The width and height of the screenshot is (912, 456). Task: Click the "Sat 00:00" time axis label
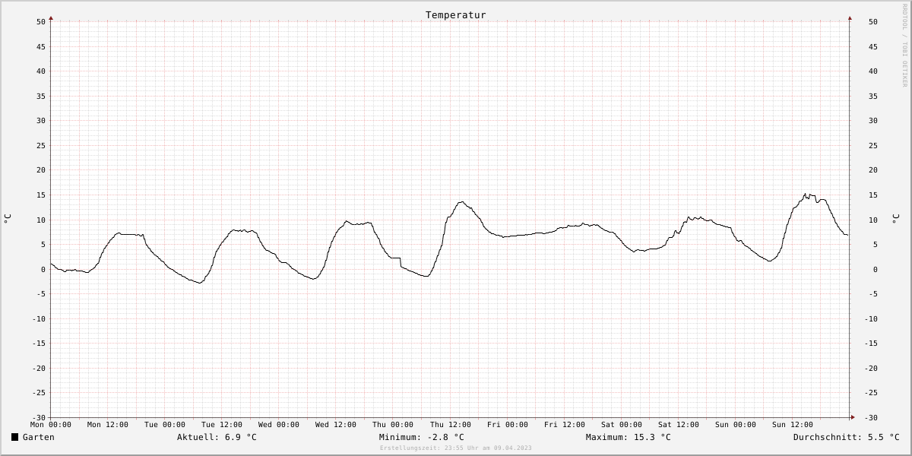coord(622,425)
